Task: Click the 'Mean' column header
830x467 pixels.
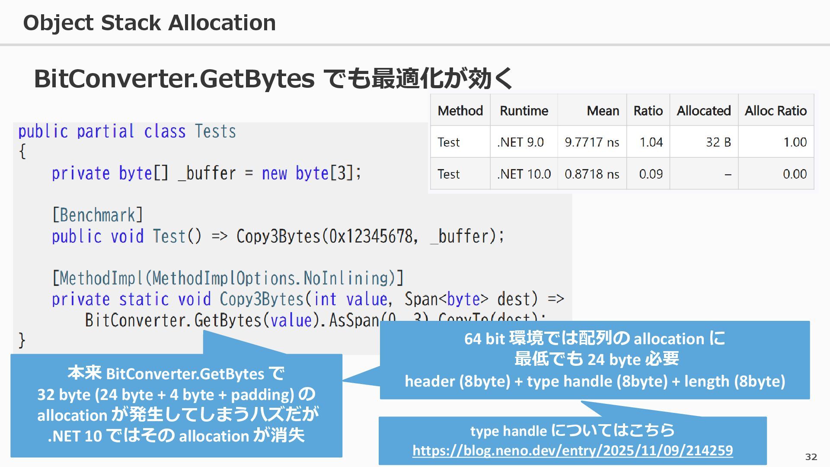Action: [603, 111]
